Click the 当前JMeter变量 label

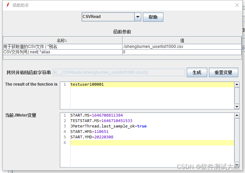click(x=21, y=115)
